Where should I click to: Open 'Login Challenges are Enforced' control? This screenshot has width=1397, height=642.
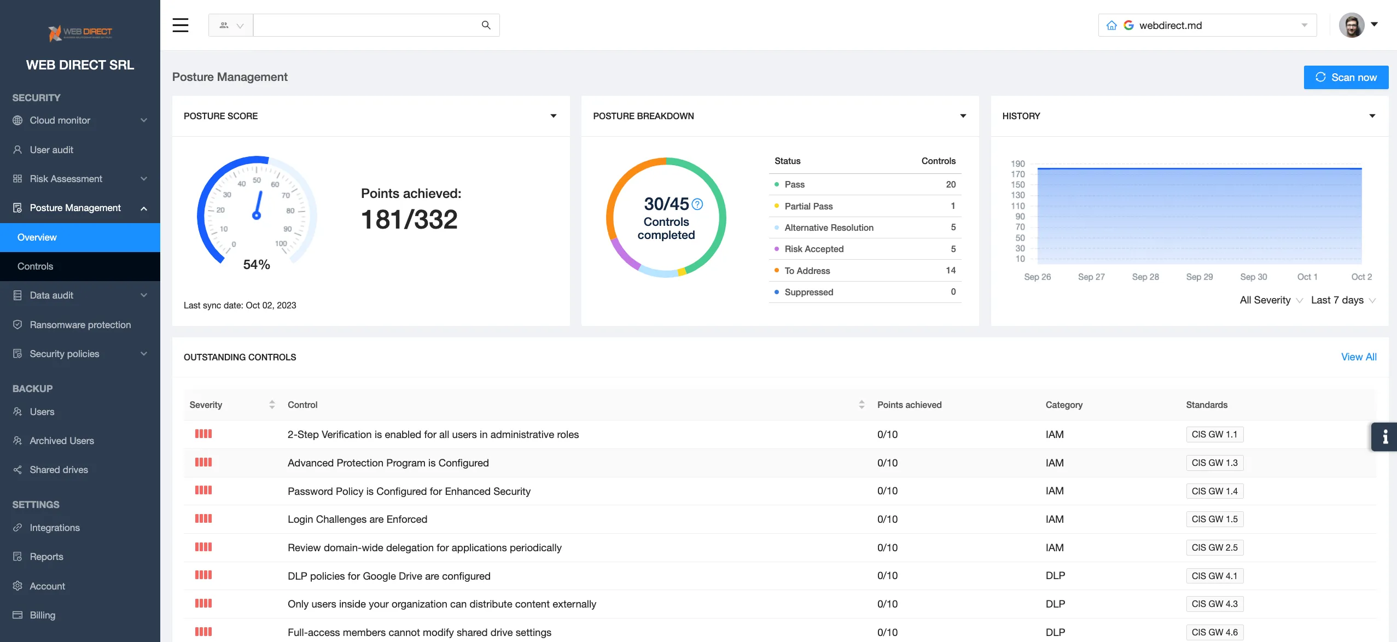[357, 520]
